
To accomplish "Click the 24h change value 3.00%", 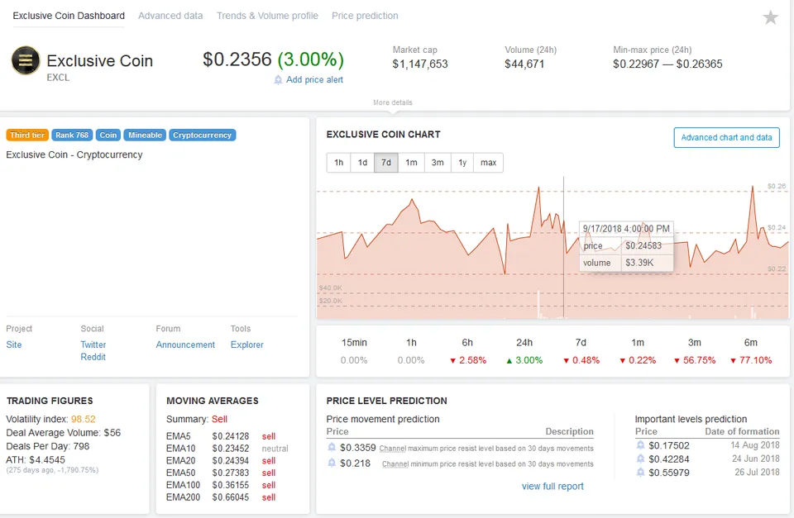I will pyautogui.click(x=524, y=360).
